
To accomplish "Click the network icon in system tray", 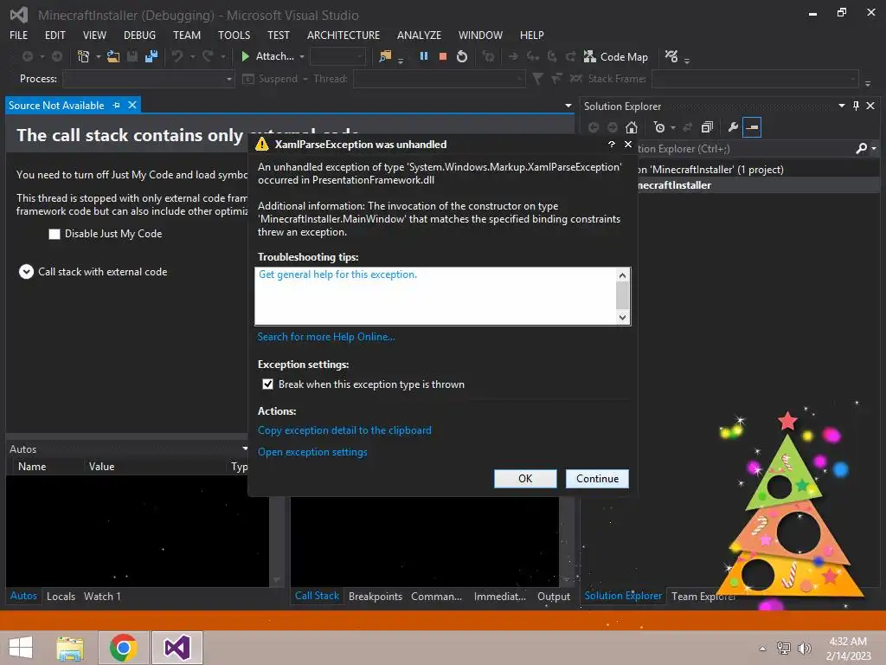I will (784, 649).
